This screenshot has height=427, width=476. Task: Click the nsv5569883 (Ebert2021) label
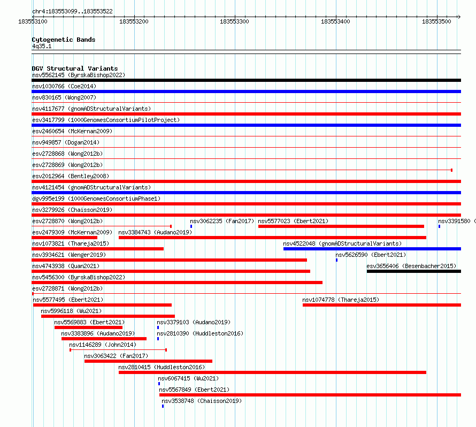click(x=89, y=322)
